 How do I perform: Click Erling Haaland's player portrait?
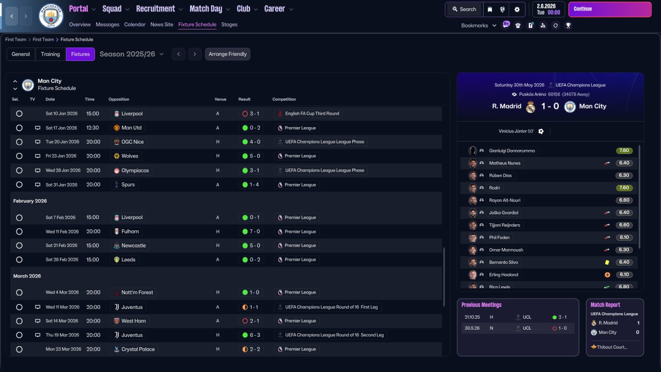[x=473, y=275]
